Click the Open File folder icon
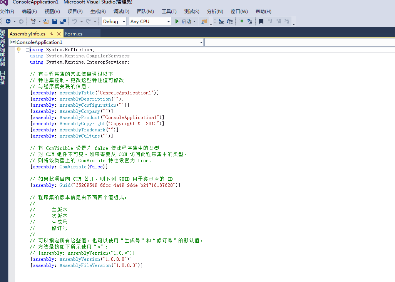This screenshot has width=395, height=282. pos(46,22)
